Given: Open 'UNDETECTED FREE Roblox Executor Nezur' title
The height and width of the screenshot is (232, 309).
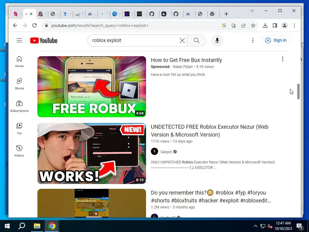Looking at the screenshot, I should click(x=209, y=130).
